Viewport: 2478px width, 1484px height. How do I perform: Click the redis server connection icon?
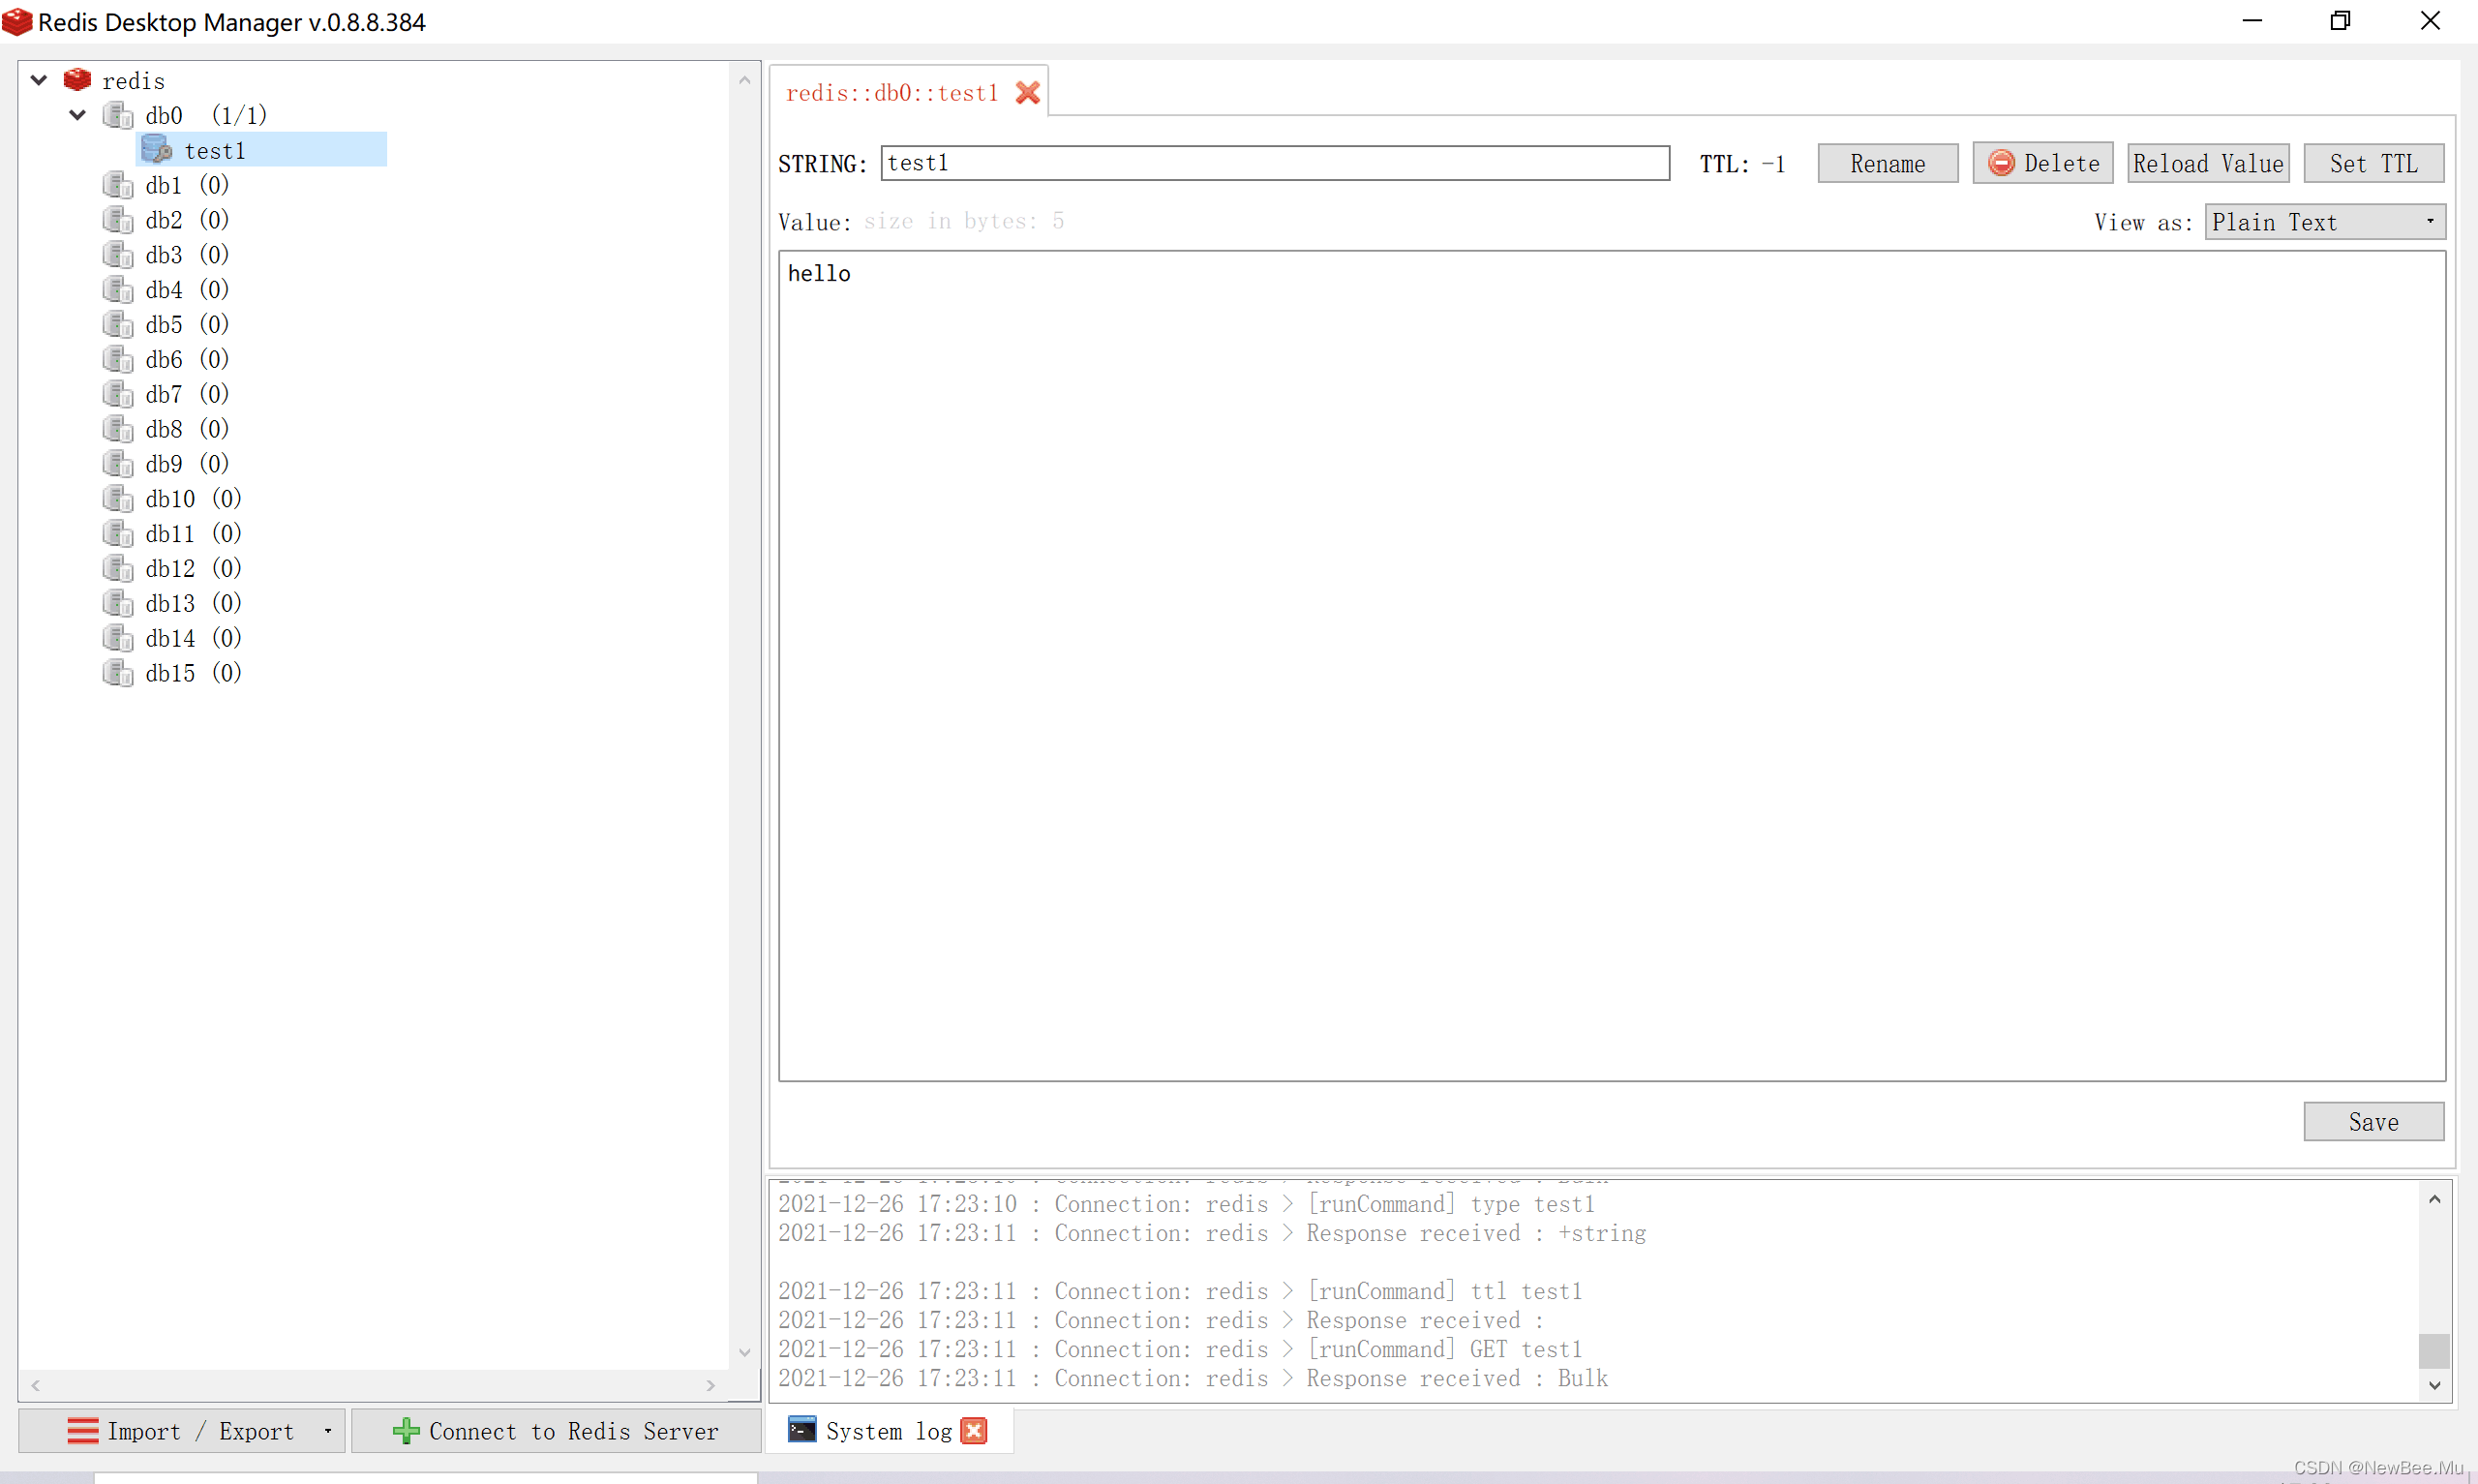point(77,80)
